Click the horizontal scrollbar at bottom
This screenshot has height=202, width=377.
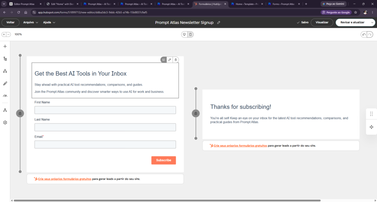167,200
